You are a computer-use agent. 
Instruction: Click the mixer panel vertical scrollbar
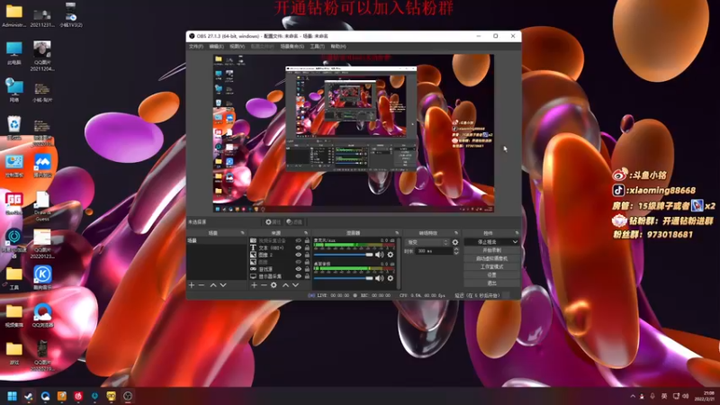click(398, 263)
